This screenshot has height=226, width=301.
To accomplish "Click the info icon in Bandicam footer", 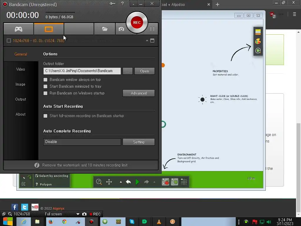I will pyautogui.click(x=37, y=165).
